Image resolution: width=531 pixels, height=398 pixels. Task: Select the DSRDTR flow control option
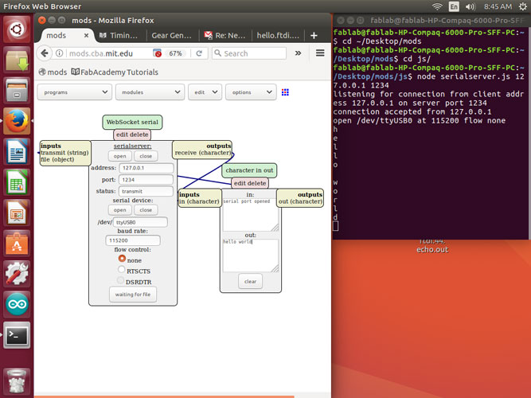(x=120, y=280)
